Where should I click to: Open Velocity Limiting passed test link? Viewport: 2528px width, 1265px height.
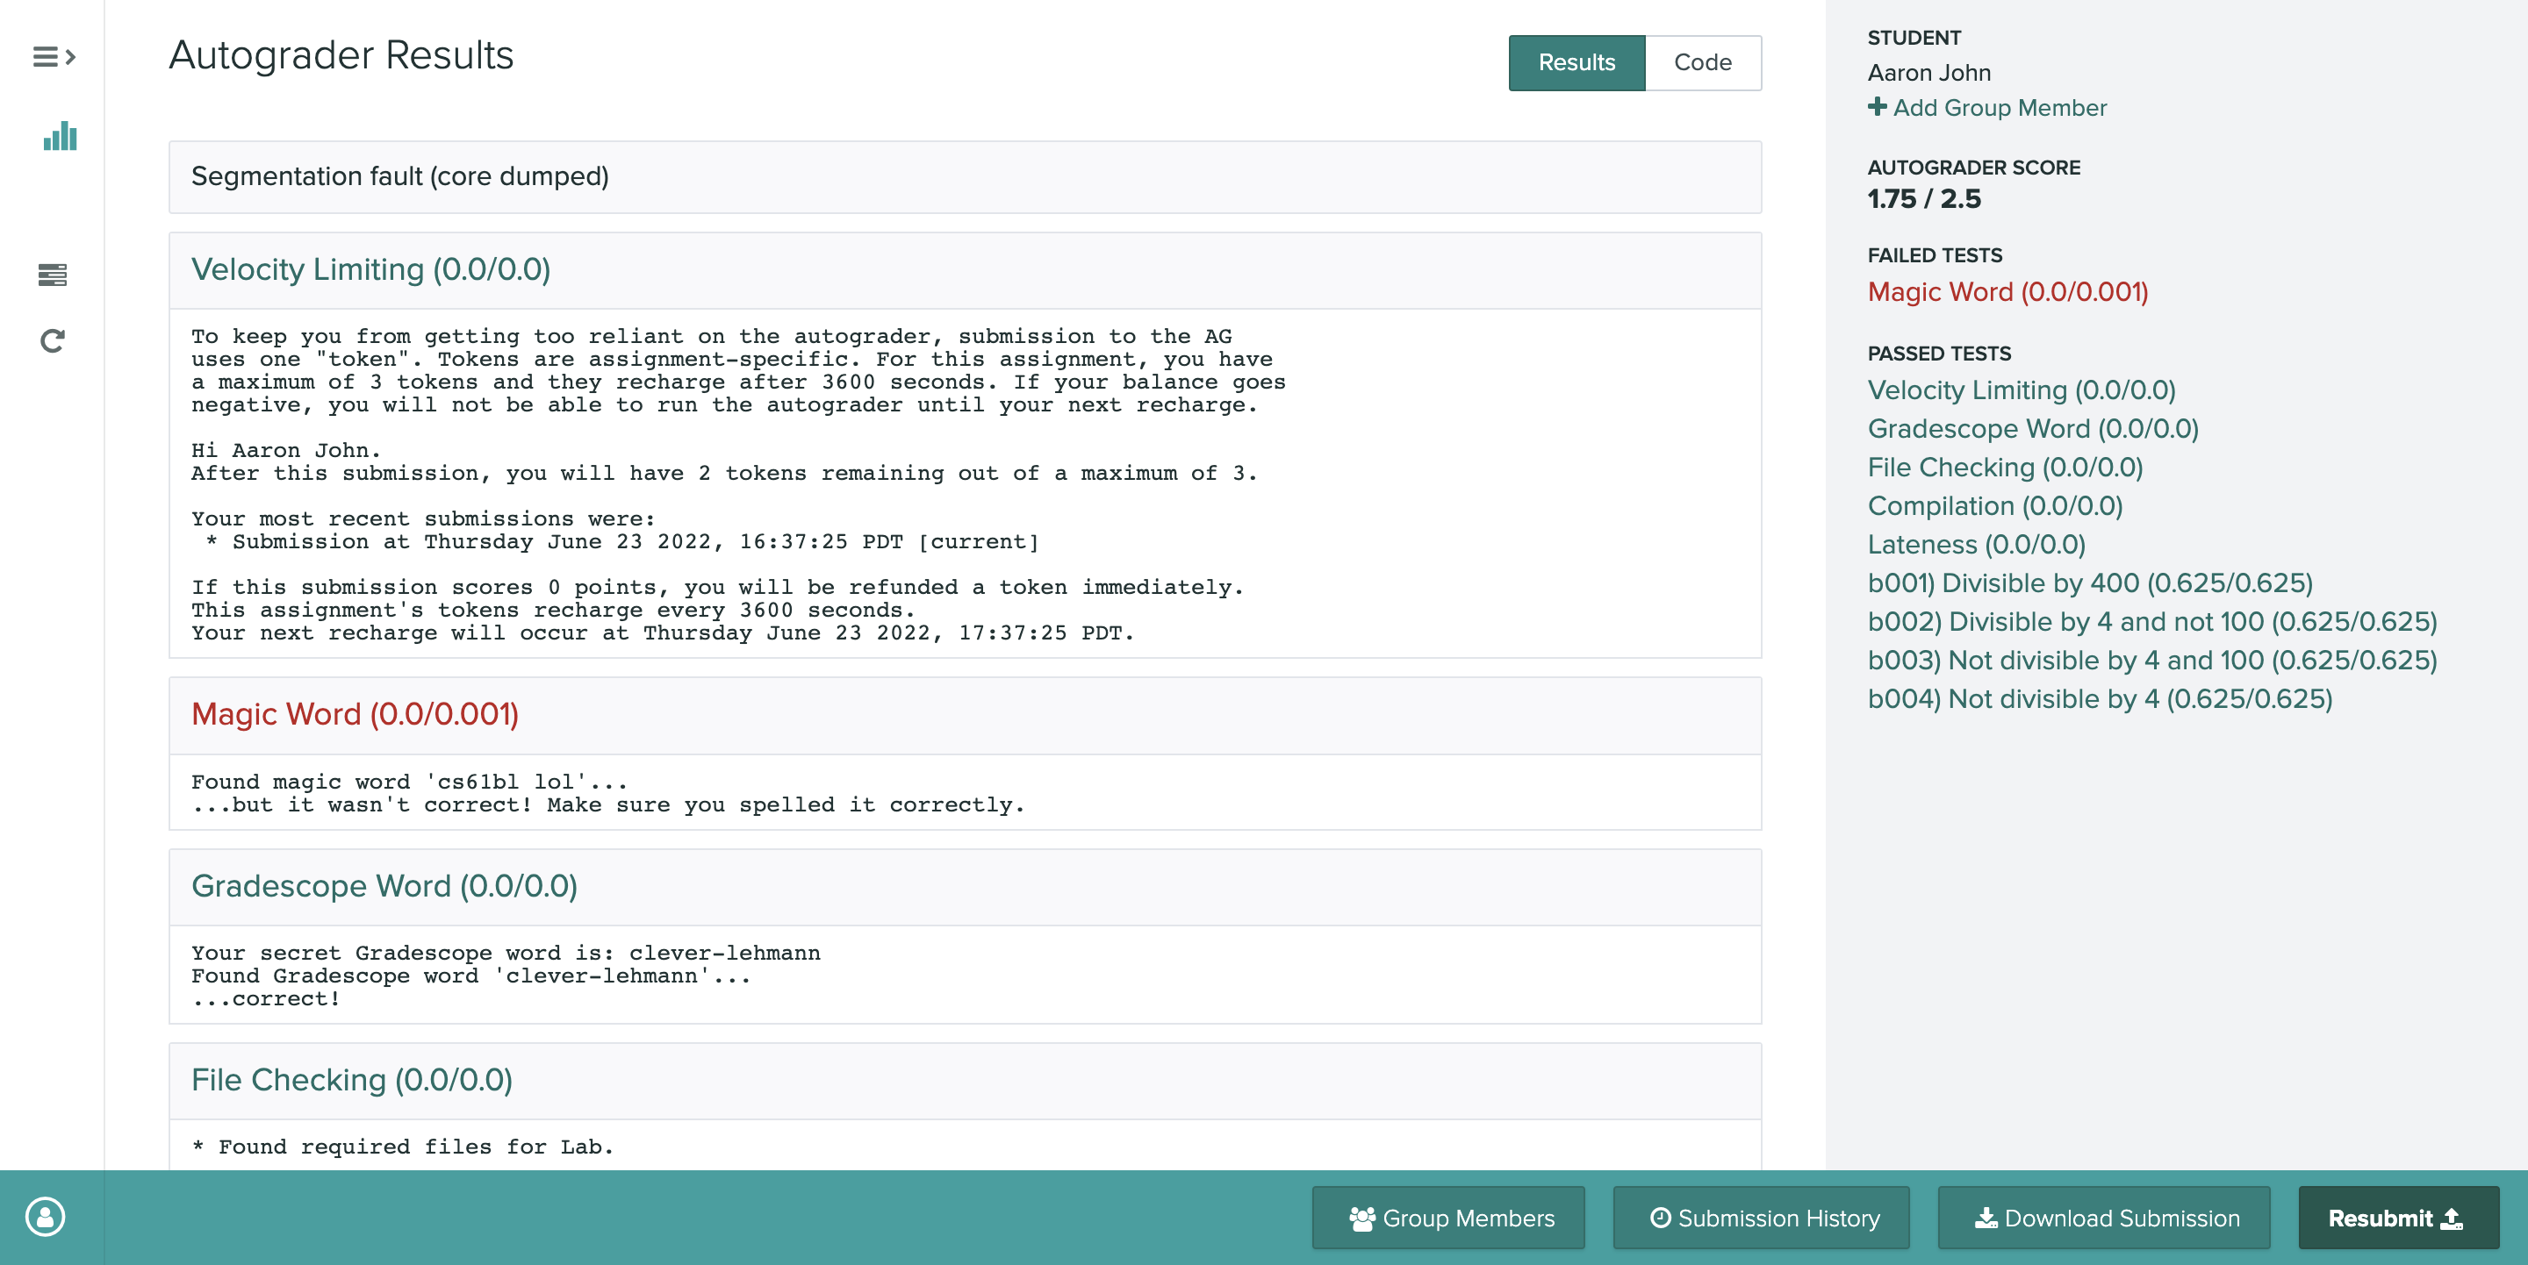pyautogui.click(x=2021, y=390)
